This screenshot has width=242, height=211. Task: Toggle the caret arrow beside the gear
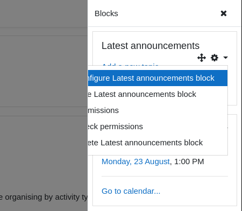coord(225,58)
